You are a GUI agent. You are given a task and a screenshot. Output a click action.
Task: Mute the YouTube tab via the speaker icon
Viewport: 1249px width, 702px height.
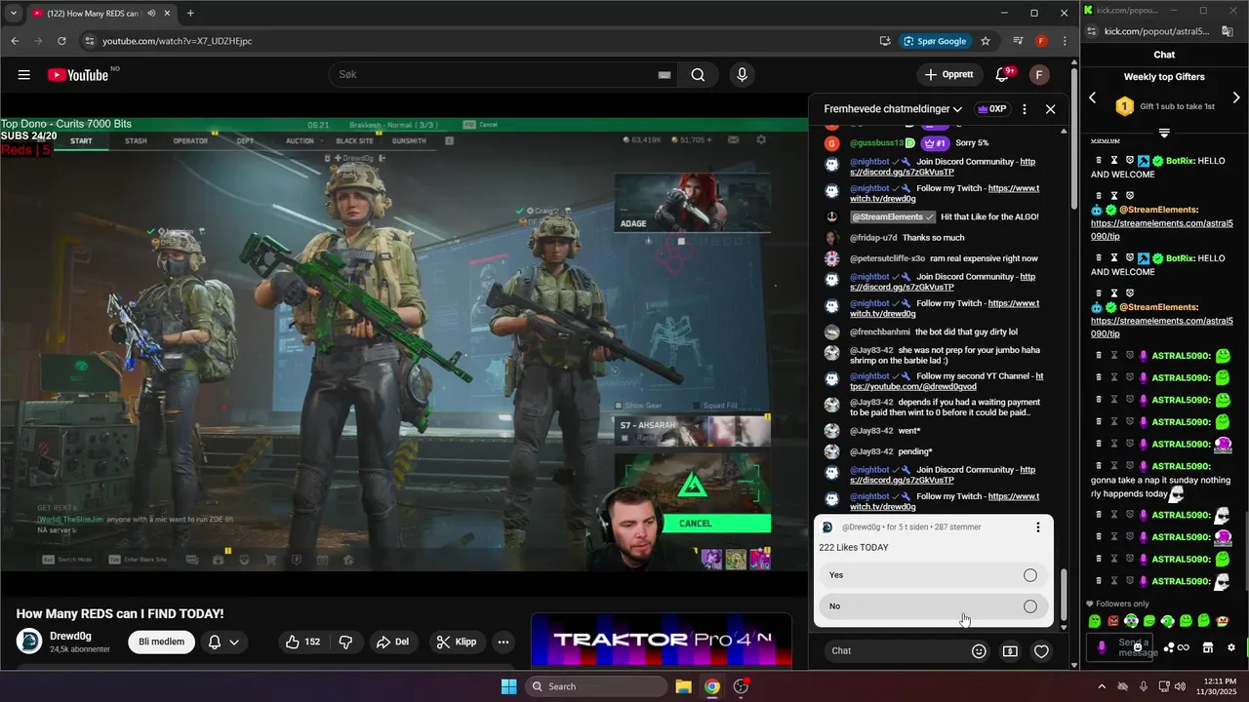coord(151,14)
